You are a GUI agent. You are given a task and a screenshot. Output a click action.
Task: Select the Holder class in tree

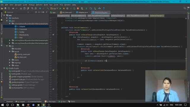(22, 32)
